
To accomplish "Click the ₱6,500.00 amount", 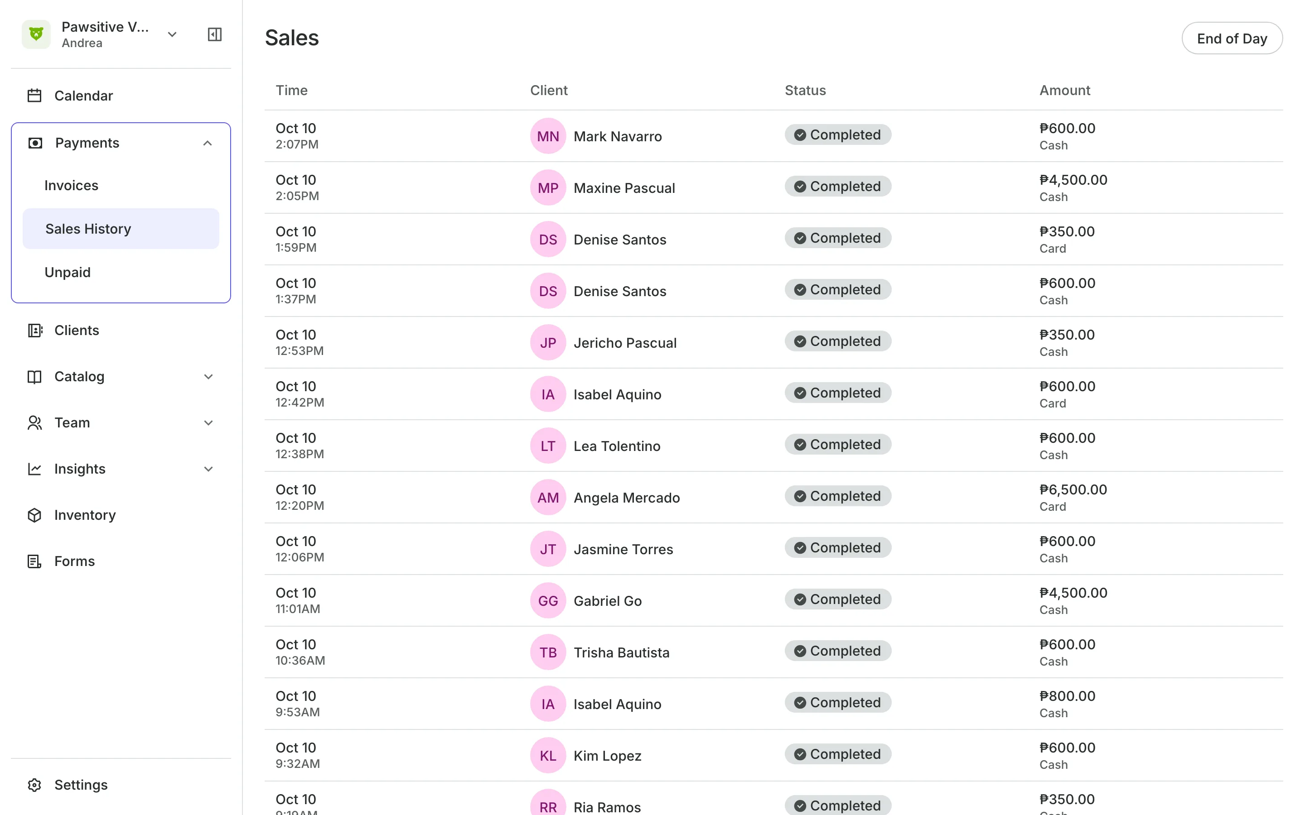I will (x=1073, y=489).
